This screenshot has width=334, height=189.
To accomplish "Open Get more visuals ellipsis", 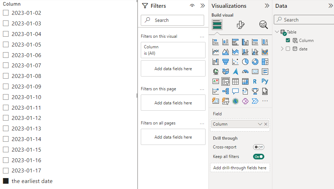I will click(x=265, y=101).
